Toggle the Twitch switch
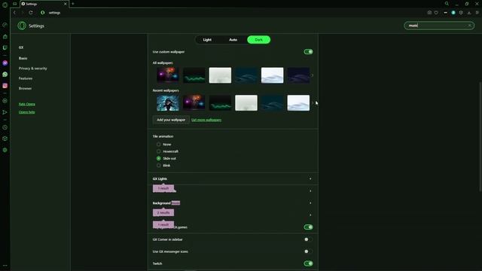Image resolution: width=482 pixels, height=271 pixels. pyautogui.click(x=308, y=263)
